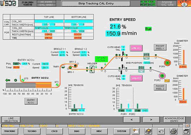Click the entry accumulator position bar

click(29, 85)
